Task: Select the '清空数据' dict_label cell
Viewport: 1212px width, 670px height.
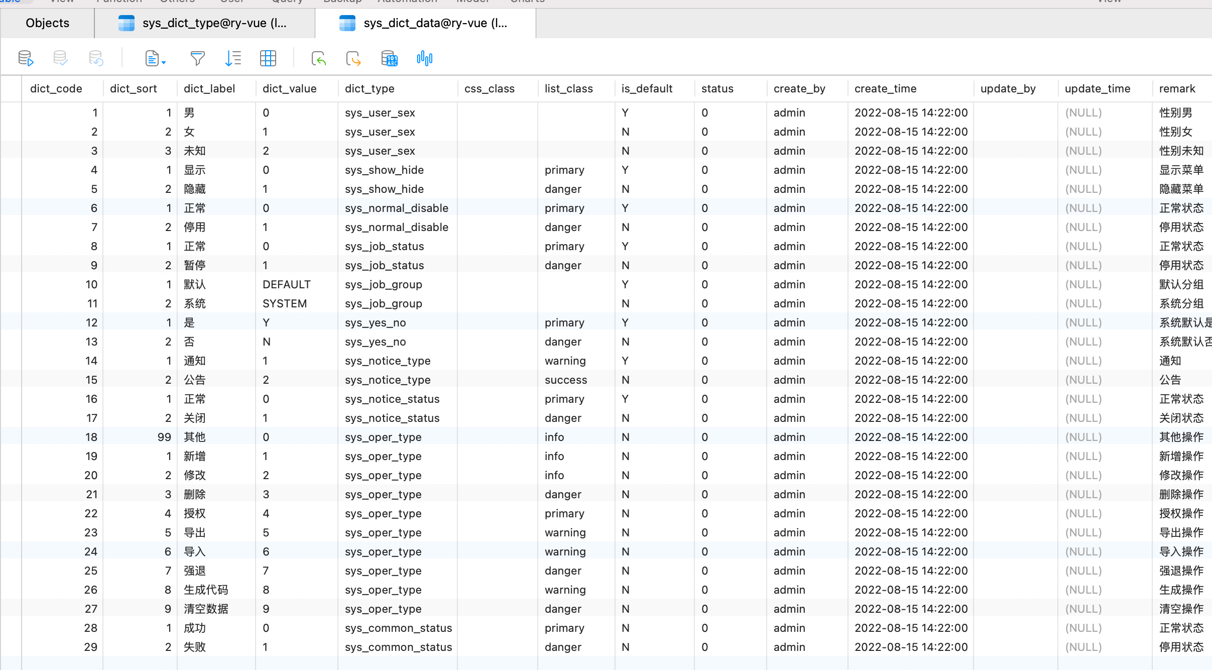Action: [x=216, y=609]
